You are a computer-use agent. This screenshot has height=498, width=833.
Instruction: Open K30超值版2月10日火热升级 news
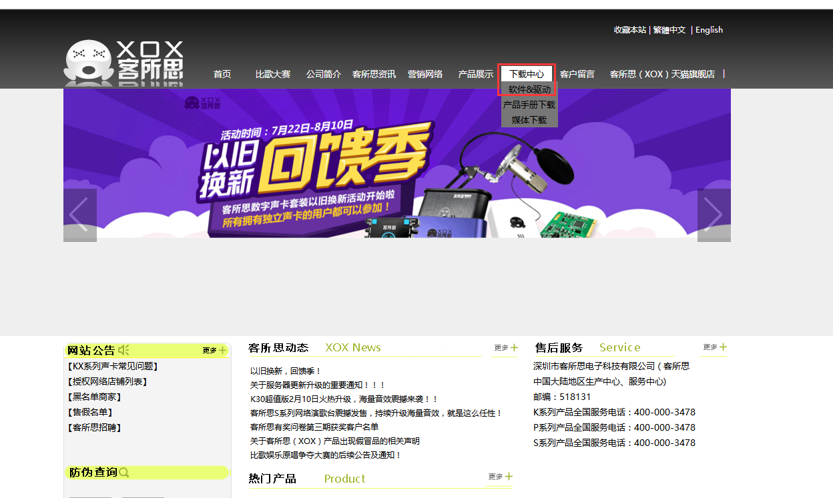coord(344,399)
